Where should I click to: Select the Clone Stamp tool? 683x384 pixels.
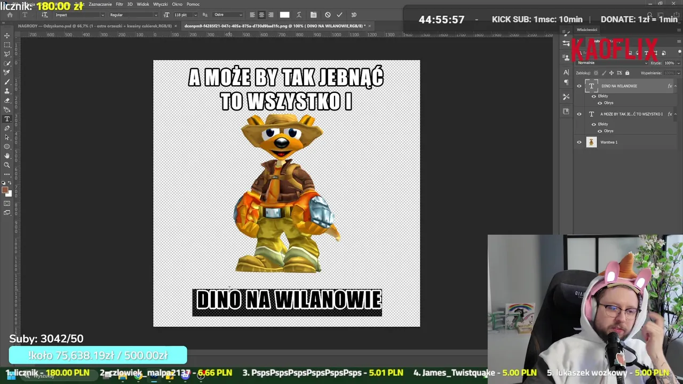pyautogui.click(x=7, y=91)
